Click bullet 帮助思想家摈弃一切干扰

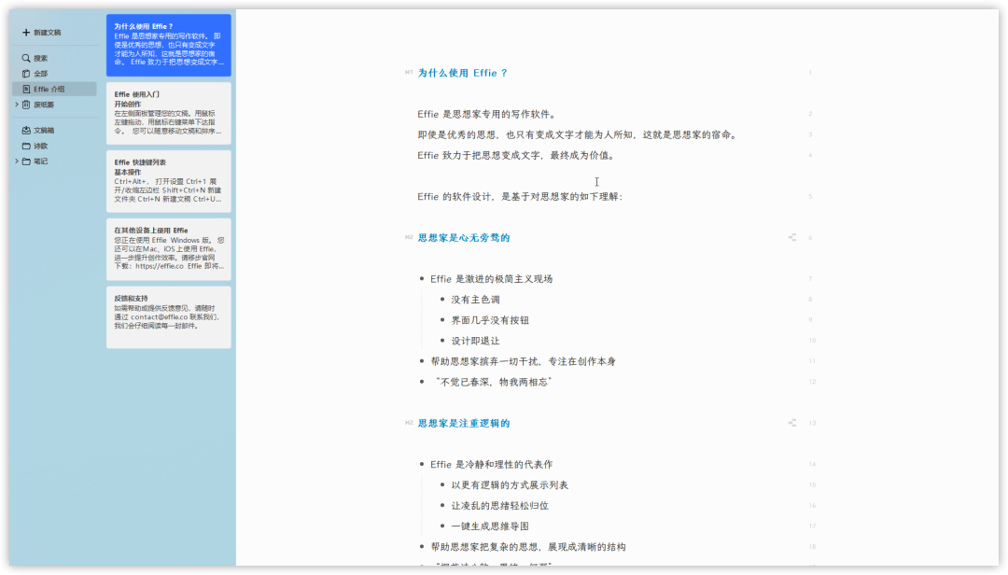click(524, 361)
